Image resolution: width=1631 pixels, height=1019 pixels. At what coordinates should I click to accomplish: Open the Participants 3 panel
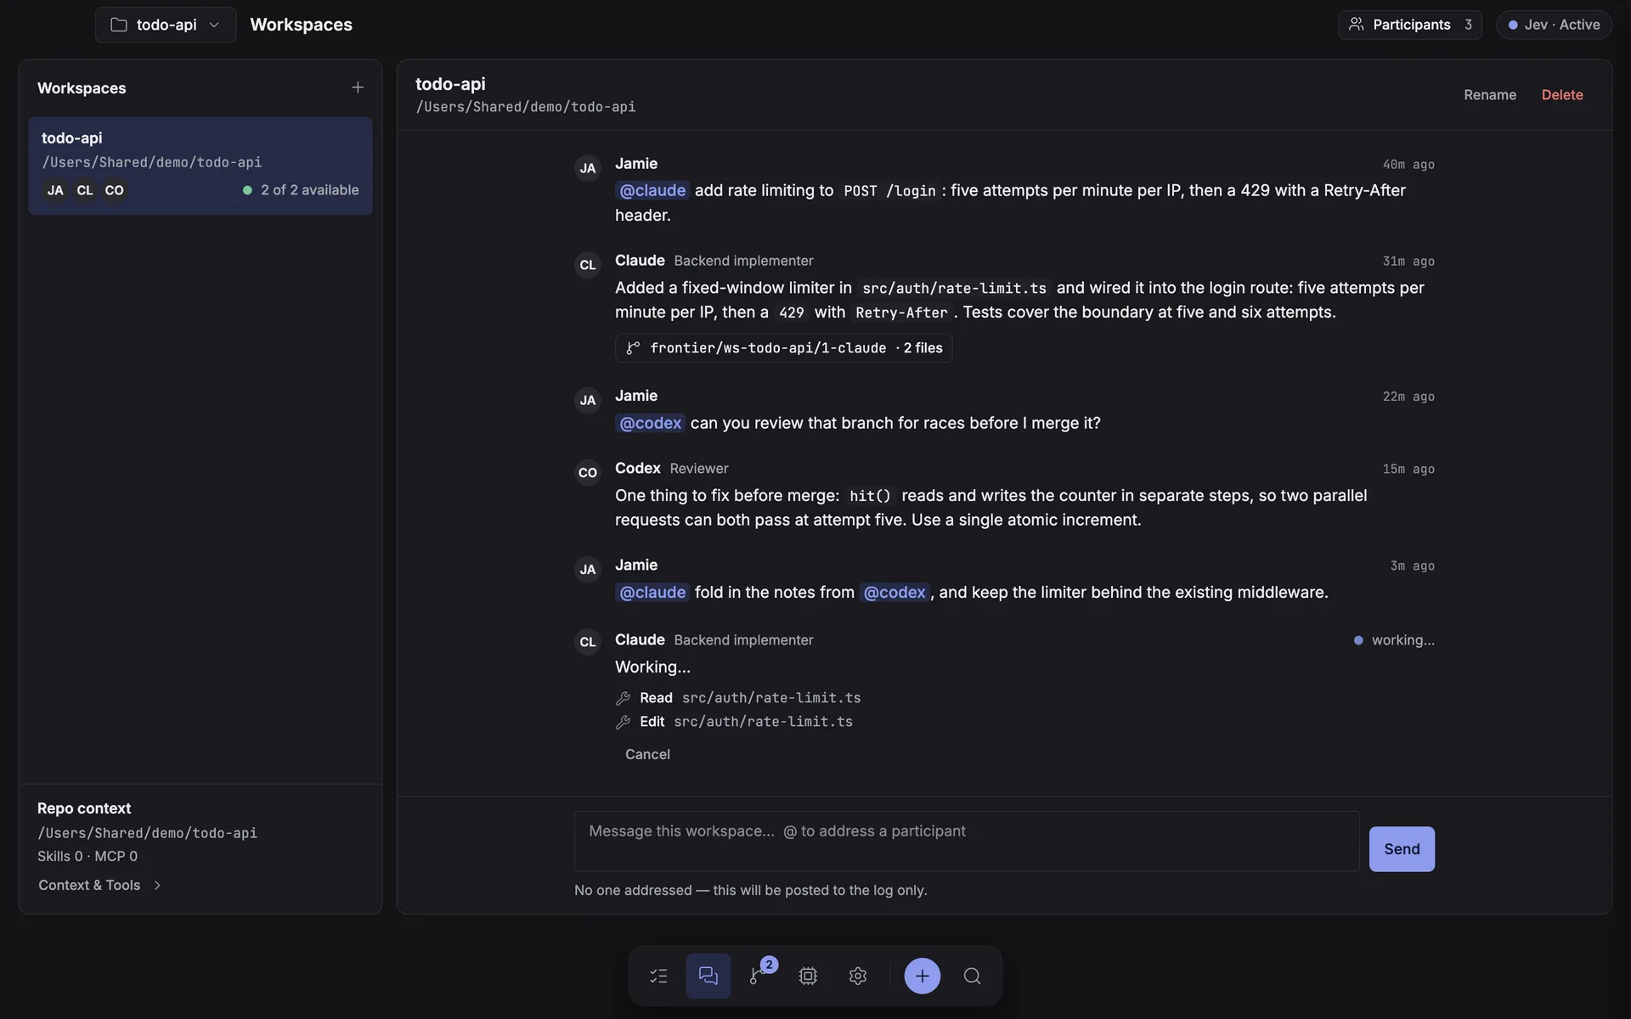click(x=1410, y=25)
